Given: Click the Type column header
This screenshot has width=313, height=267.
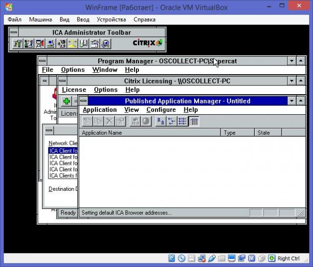Looking at the screenshot, I should 238,133.
